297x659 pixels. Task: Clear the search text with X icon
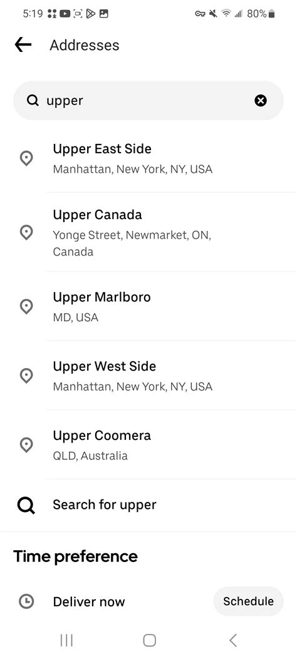pos(261,101)
